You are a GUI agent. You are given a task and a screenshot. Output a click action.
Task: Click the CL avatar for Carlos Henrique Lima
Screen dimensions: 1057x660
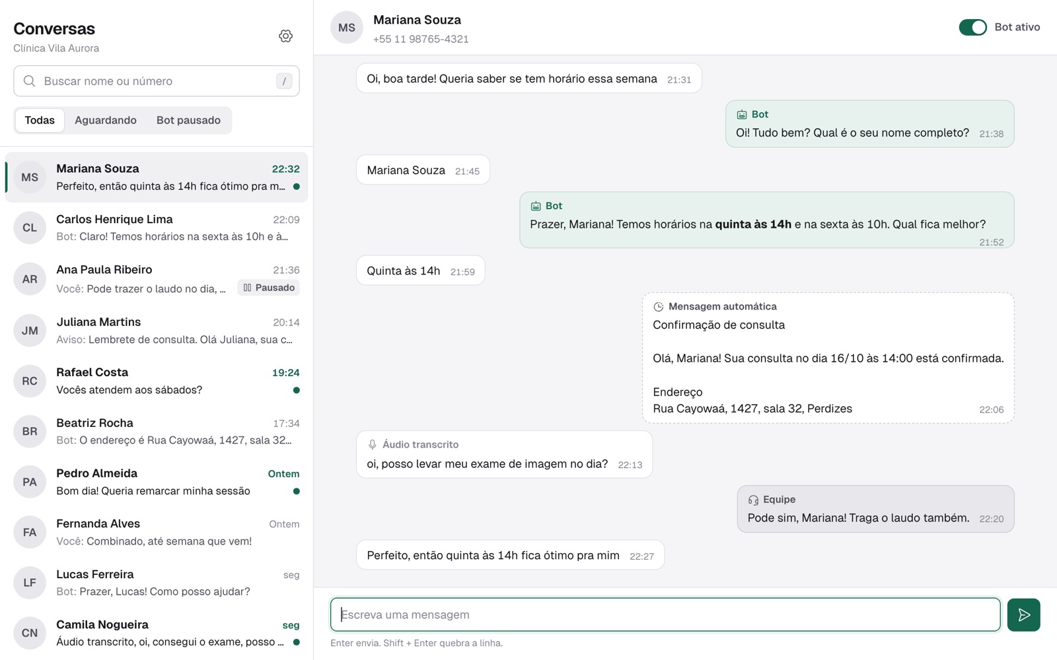point(30,228)
